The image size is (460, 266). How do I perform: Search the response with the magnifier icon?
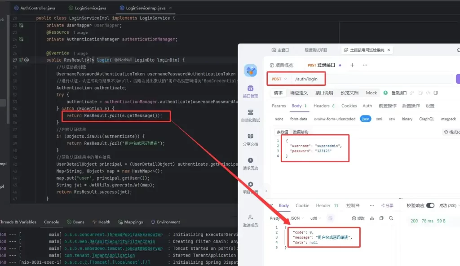pyautogui.click(x=389, y=218)
